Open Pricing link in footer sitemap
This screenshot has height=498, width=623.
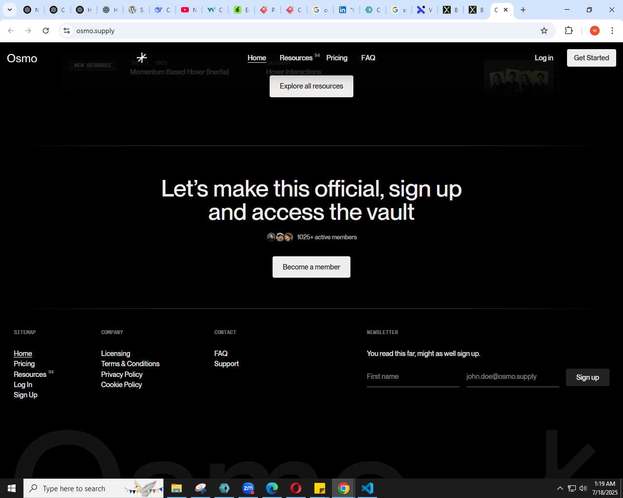tap(24, 364)
